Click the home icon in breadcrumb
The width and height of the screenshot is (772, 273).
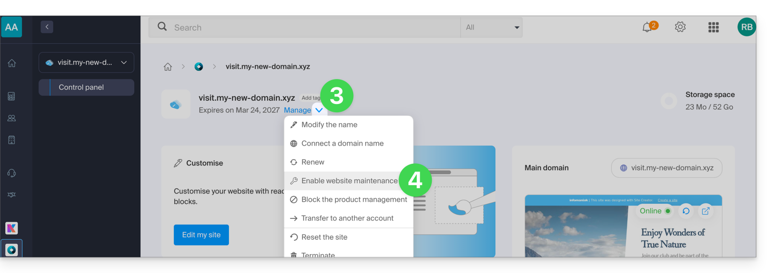click(x=168, y=67)
